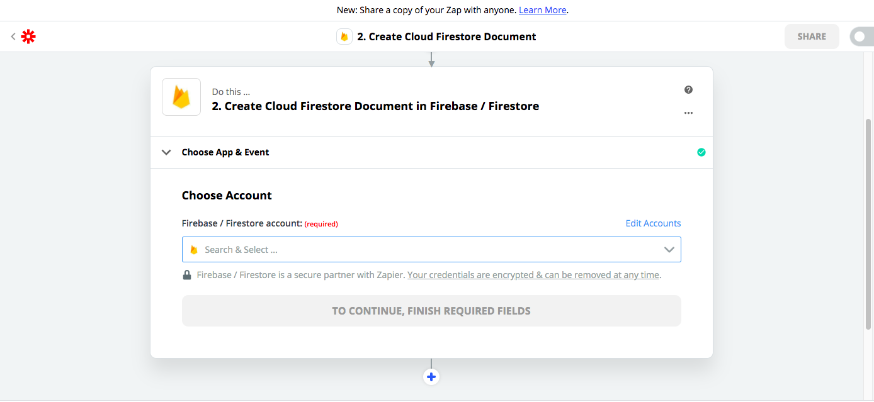
Task: Click the red '(required)' text
Action: 321,224
